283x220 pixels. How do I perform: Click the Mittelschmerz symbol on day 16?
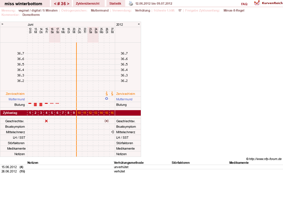[x=113, y=132]
